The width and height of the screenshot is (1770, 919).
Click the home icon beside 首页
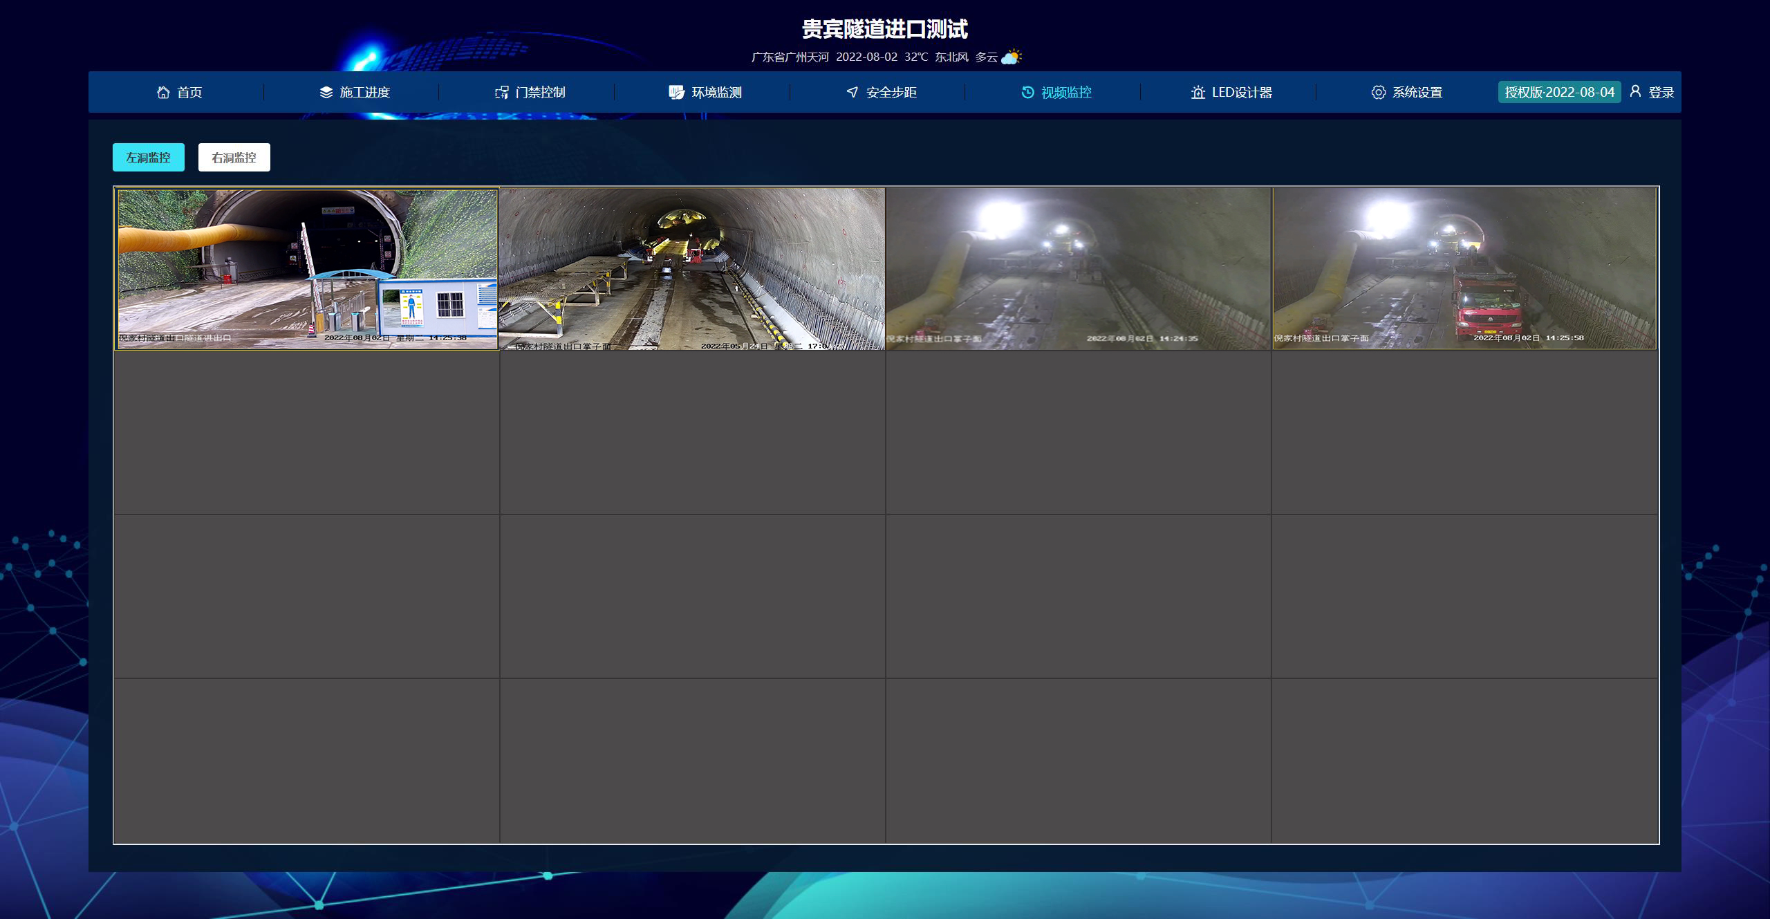(163, 92)
